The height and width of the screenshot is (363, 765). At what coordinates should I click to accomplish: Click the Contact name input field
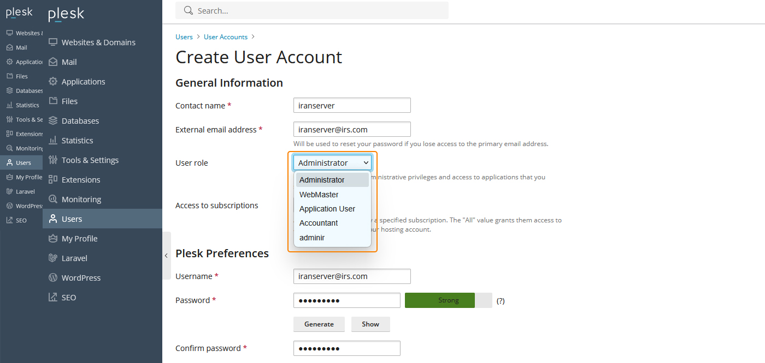[x=352, y=106]
